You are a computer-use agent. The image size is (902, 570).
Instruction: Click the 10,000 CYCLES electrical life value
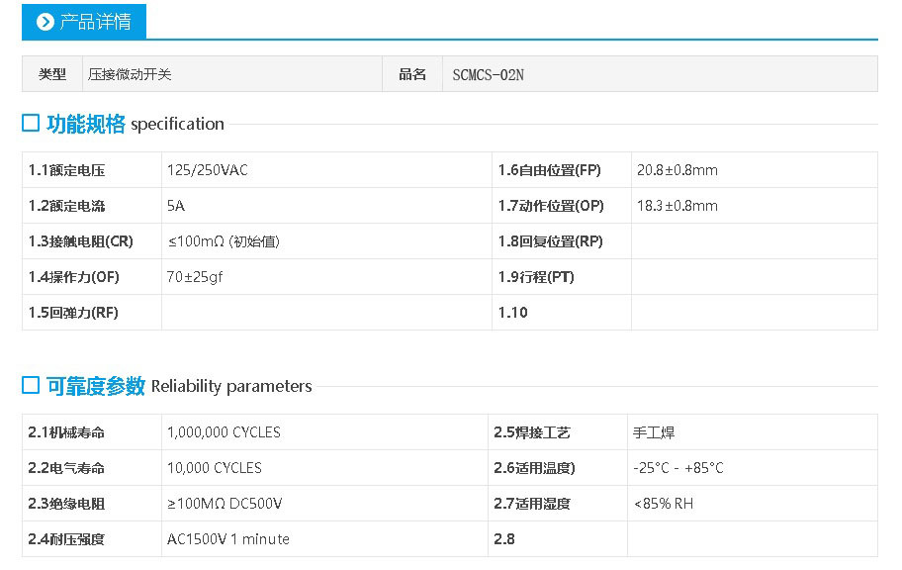[x=215, y=468]
